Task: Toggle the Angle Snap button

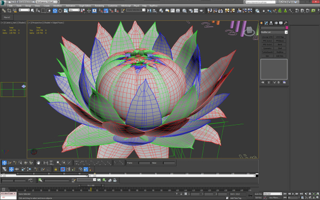Action: (106, 11)
